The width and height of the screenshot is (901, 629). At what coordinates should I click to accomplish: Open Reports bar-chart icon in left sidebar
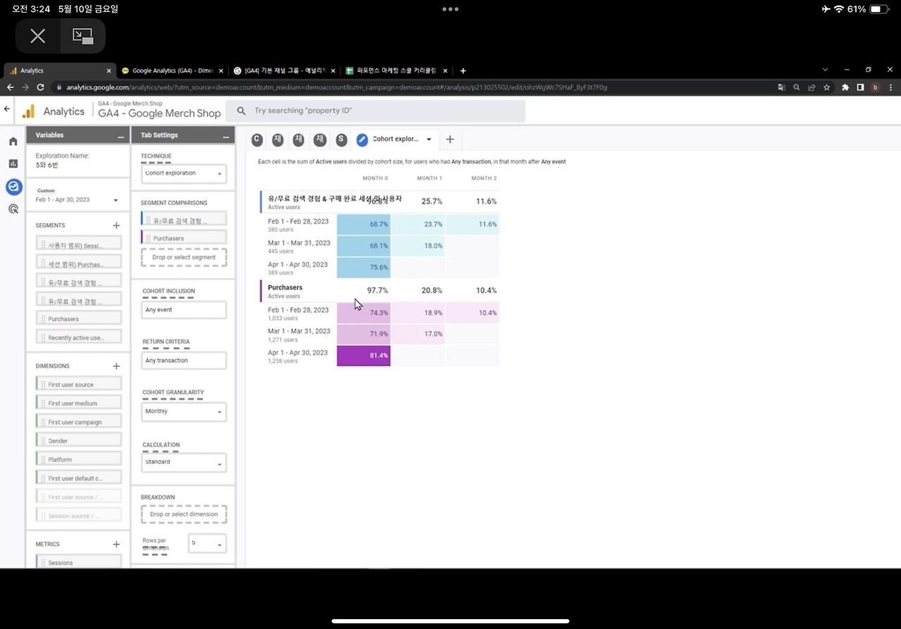click(x=13, y=163)
